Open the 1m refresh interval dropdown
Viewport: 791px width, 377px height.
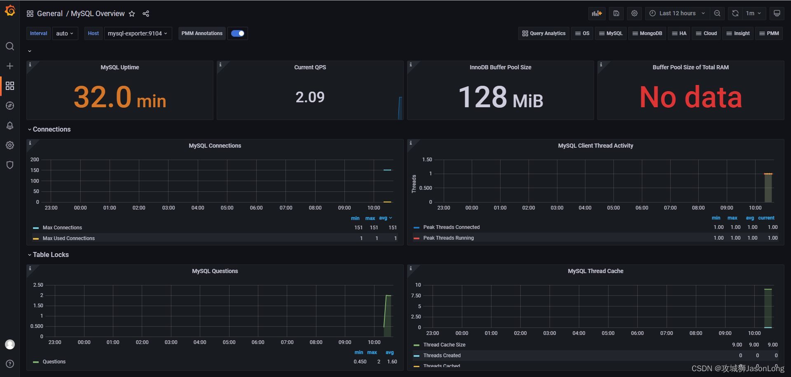pyautogui.click(x=754, y=13)
